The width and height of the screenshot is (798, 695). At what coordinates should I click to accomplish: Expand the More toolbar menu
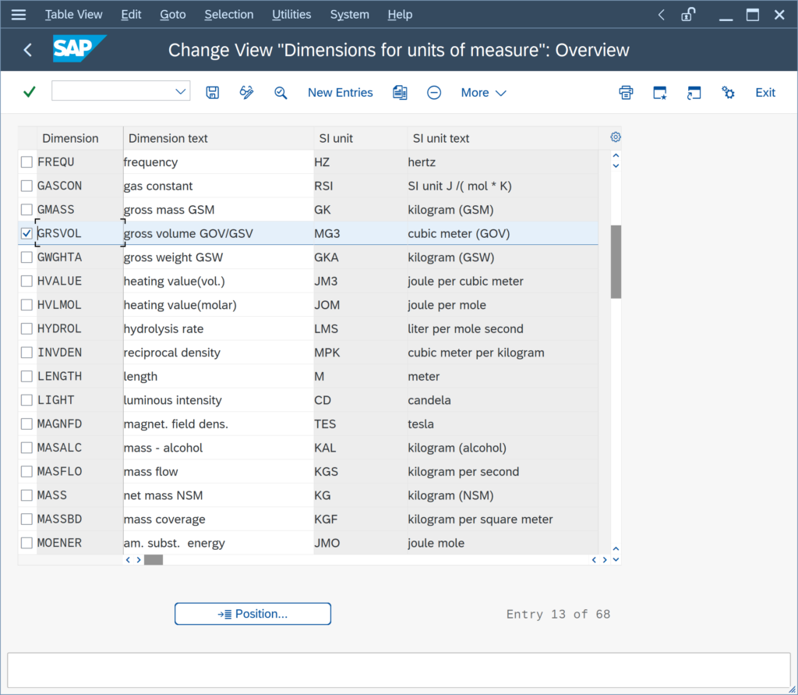click(x=483, y=92)
